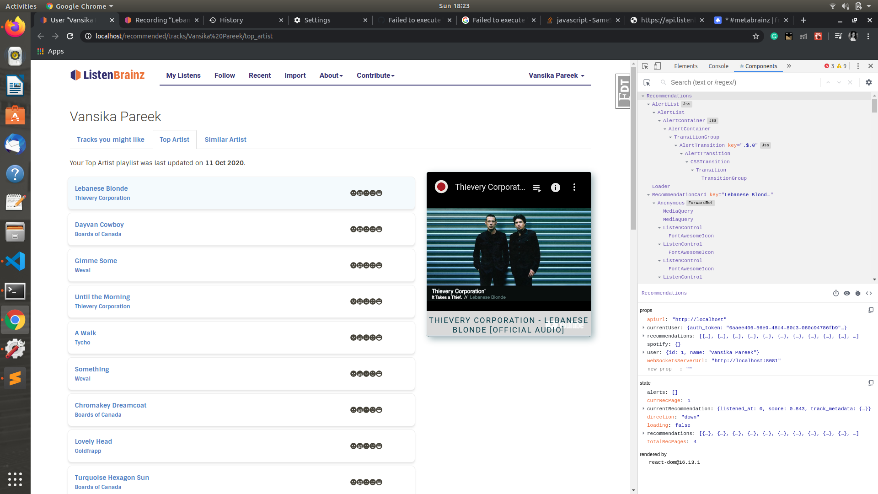Show all applications grid
This screenshot has width=878, height=494.
click(15, 479)
